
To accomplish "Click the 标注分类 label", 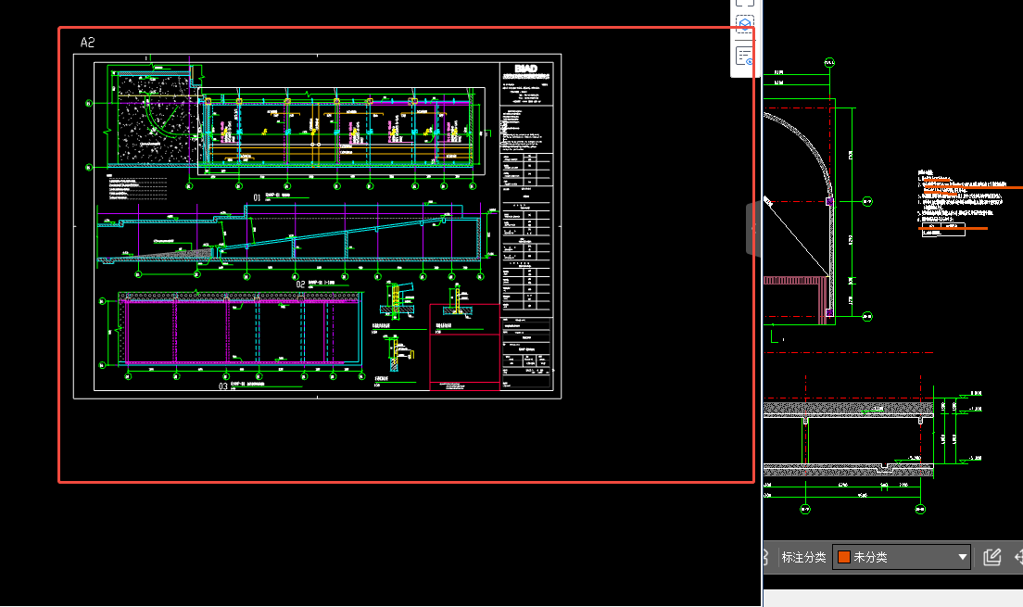I will [x=803, y=557].
